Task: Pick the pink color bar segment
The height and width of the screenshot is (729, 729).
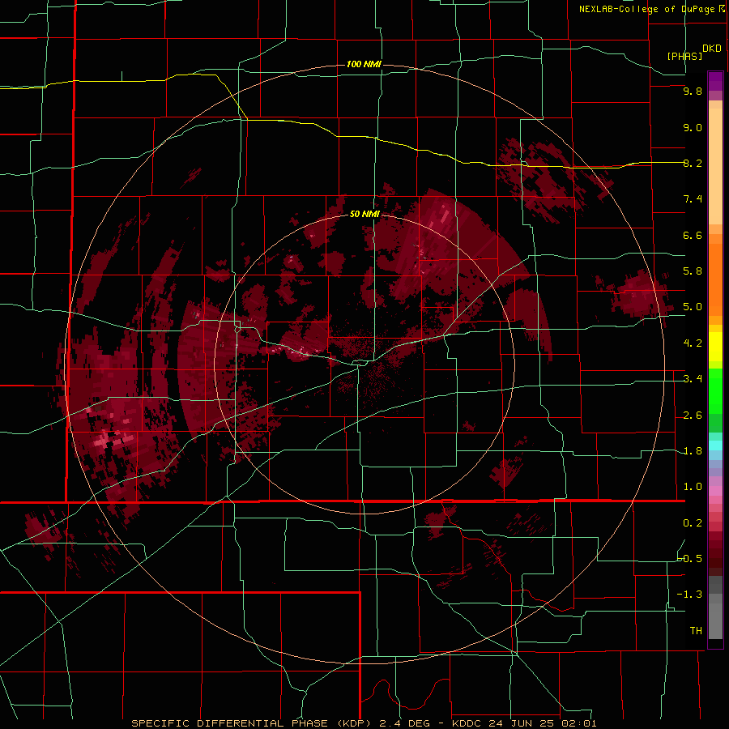Action: [x=715, y=491]
